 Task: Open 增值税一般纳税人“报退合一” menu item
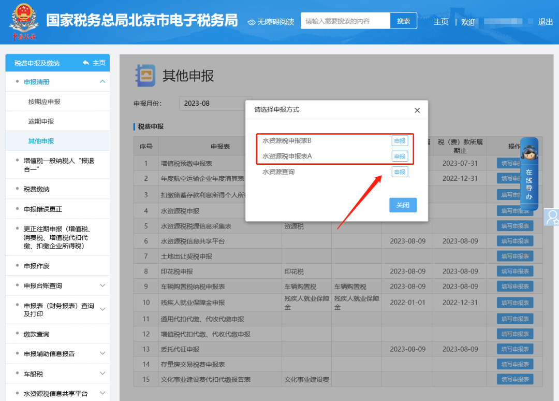coord(59,165)
